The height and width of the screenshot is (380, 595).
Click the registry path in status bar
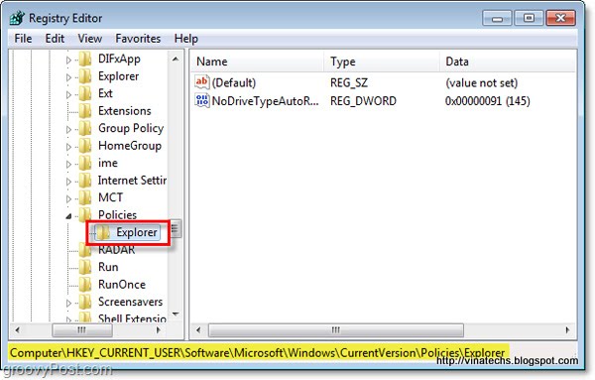click(x=257, y=353)
